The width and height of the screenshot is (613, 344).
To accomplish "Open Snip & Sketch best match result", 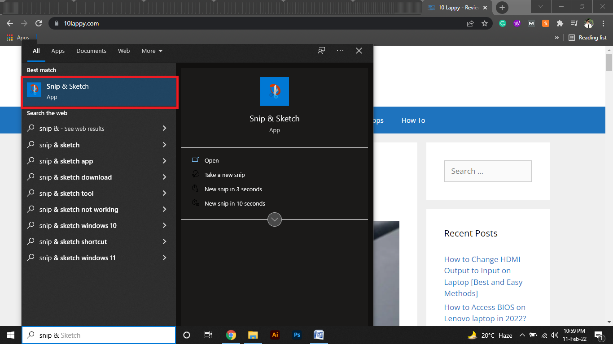I will coord(99,92).
